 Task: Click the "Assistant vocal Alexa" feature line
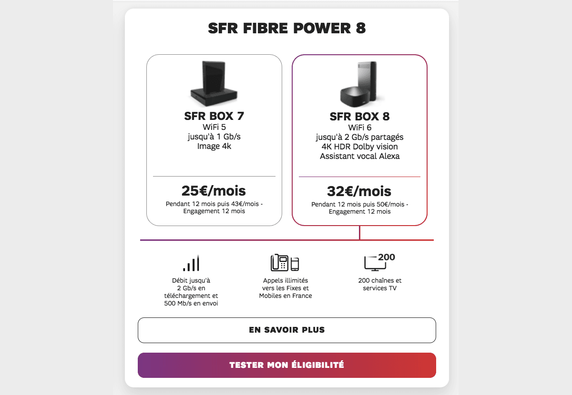click(x=359, y=156)
